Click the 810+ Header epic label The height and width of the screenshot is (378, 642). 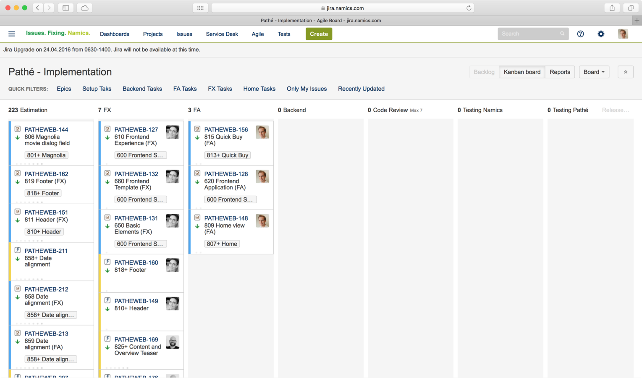[44, 232]
